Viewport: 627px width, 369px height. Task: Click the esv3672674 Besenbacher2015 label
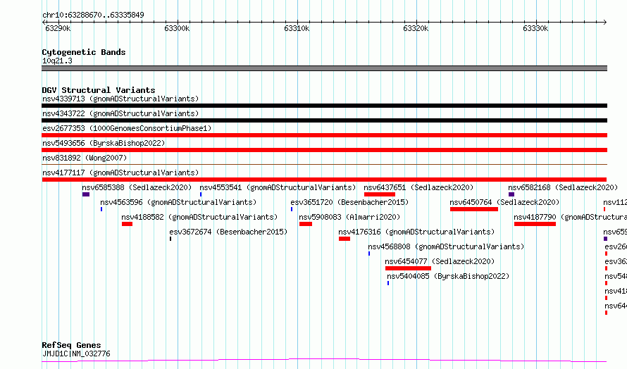point(228,232)
